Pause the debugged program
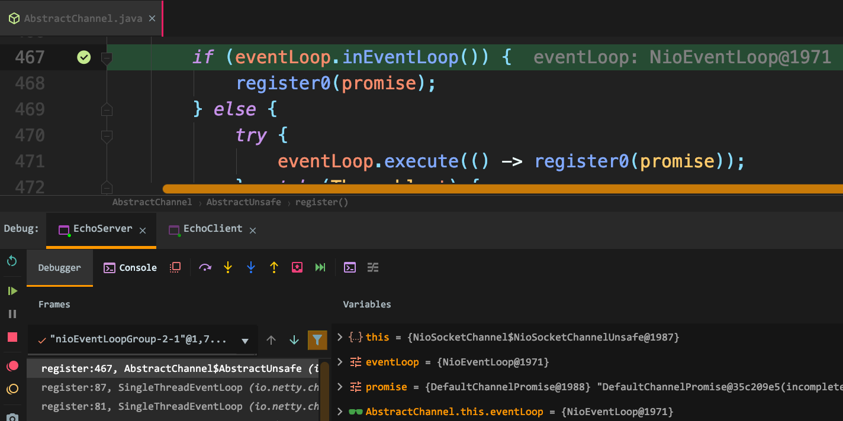Image resolution: width=843 pixels, height=421 pixels. (x=12, y=314)
